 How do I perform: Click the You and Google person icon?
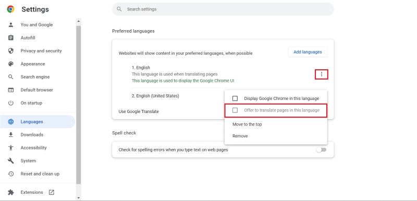tap(10, 24)
